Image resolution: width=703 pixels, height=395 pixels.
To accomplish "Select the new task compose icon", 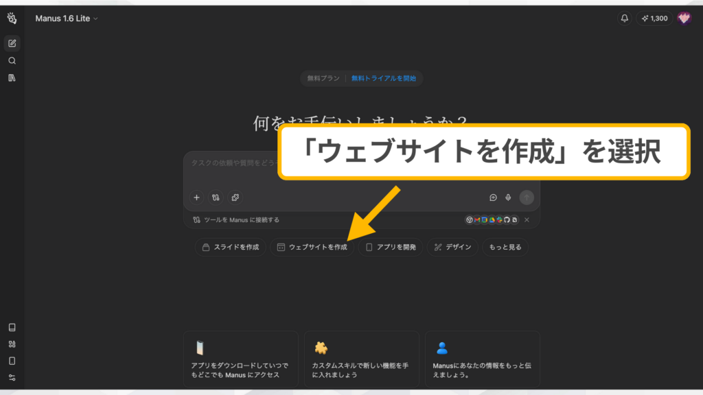I will (x=12, y=43).
